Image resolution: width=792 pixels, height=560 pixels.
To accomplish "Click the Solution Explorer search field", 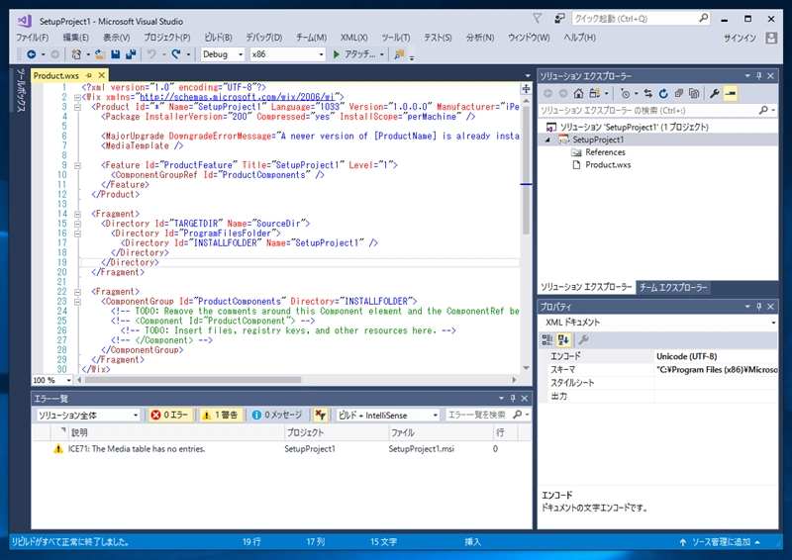I will pos(657,110).
